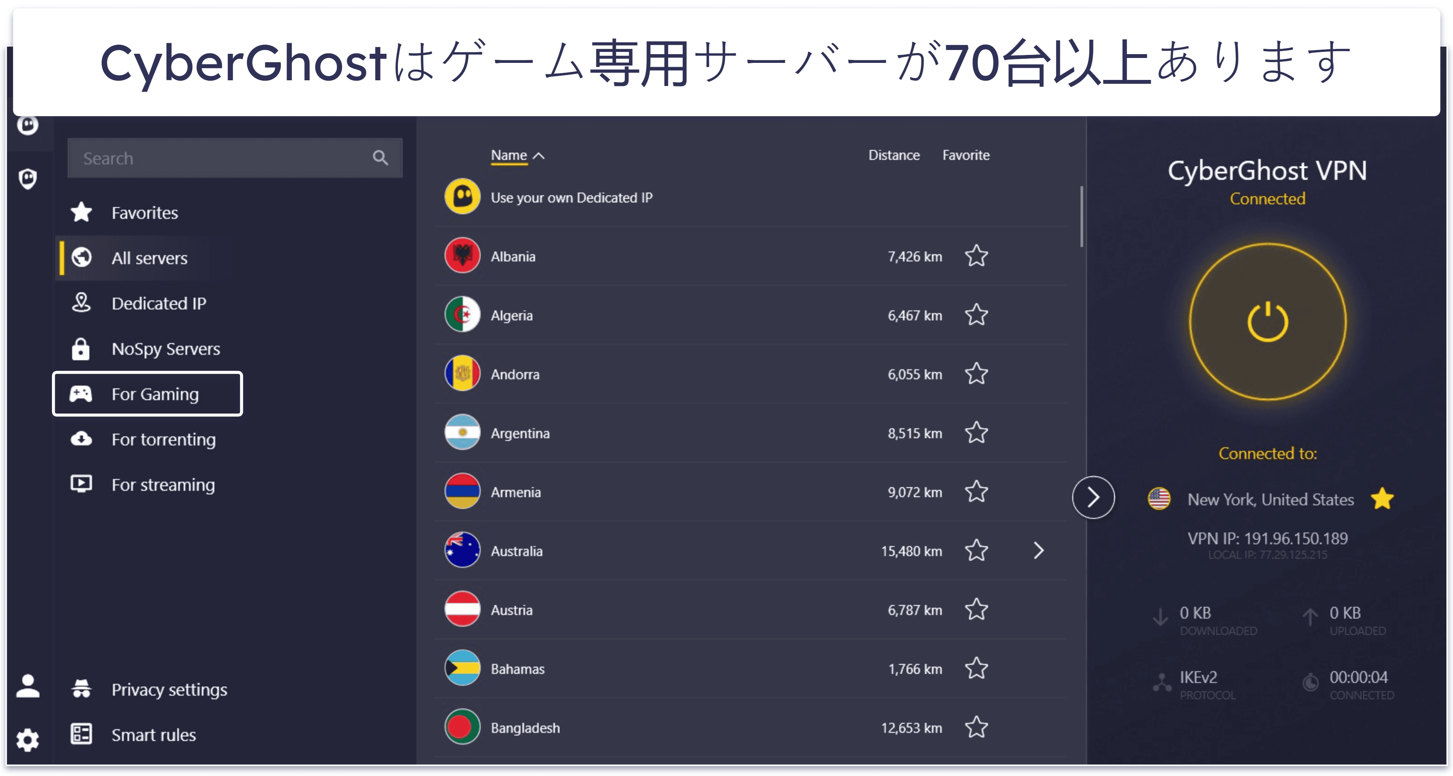Click the Albania flag icon
The width and height of the screenshot is (1453, 776).
point(463,256)
